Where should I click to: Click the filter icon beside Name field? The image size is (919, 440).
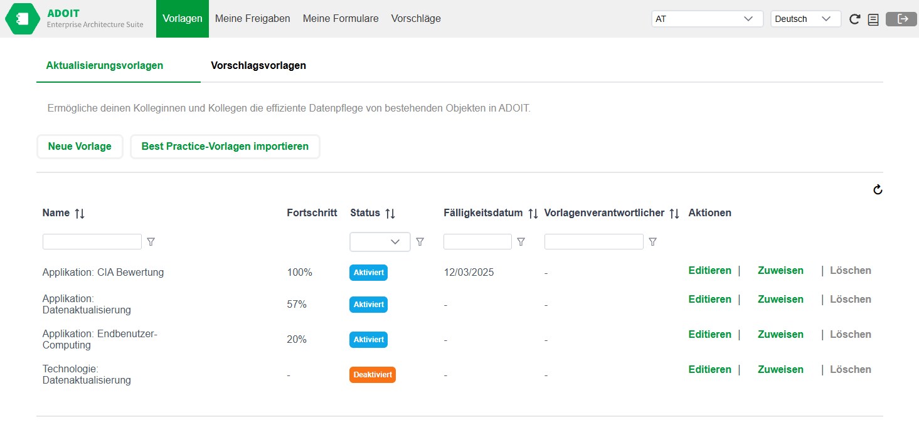(x=151, y=242)
